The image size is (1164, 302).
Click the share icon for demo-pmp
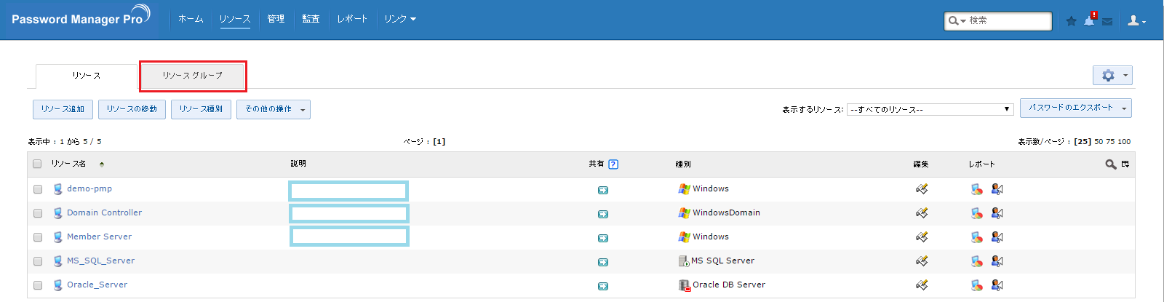coord(603,190)
